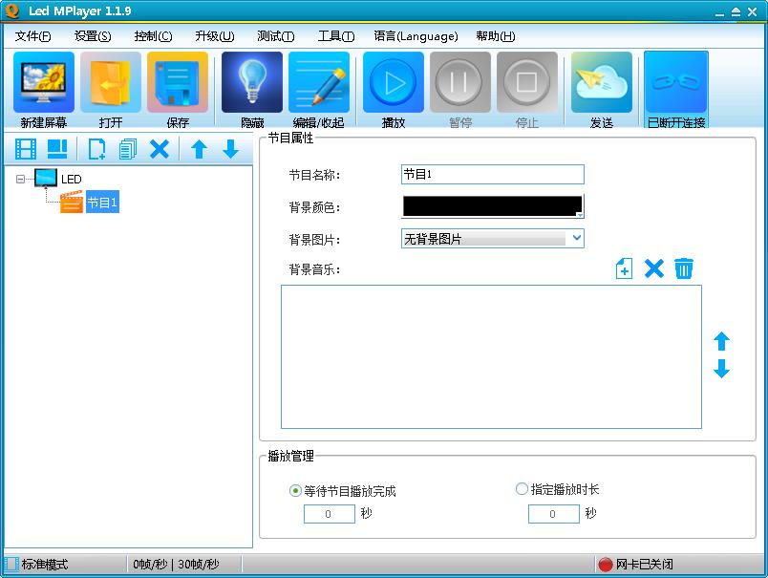The width and height of the screenshot is (768, 578).
Task: Move item up in tree toolbar
Action: point(199,149)
